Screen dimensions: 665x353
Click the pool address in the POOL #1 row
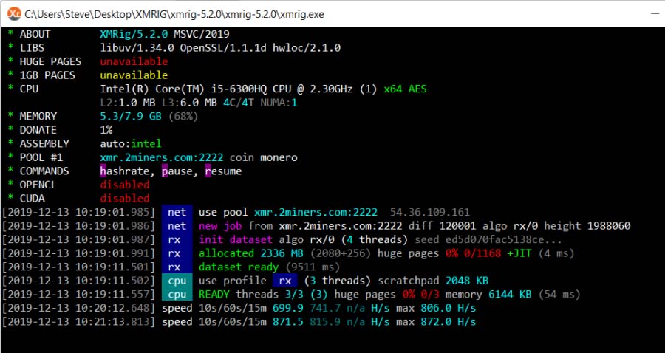tap(162, 157)
